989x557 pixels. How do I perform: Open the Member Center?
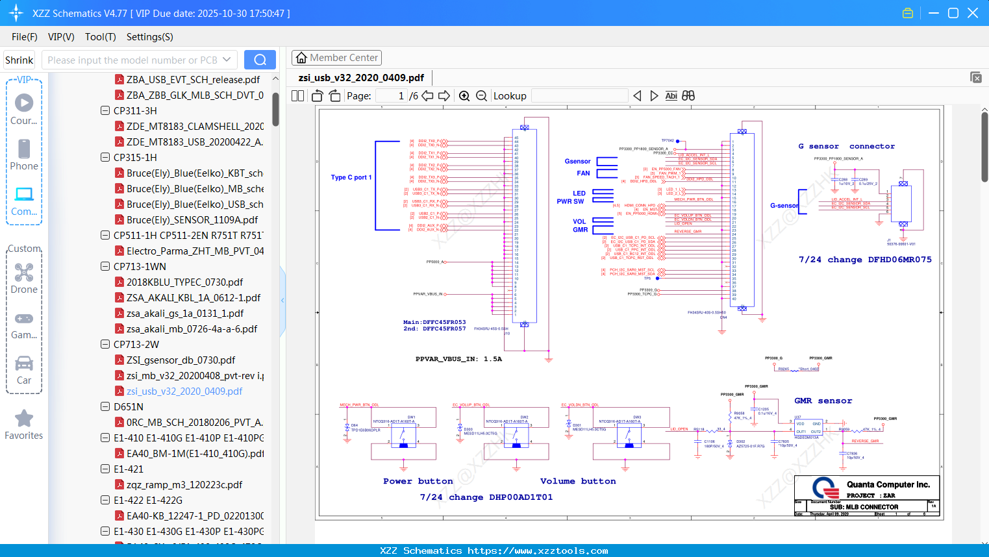(336, 58)
